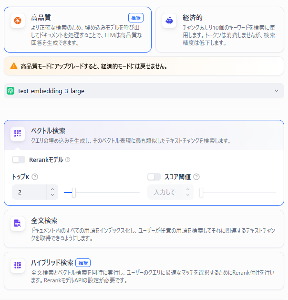Click the full-text search document icon

tap(18, 224)
